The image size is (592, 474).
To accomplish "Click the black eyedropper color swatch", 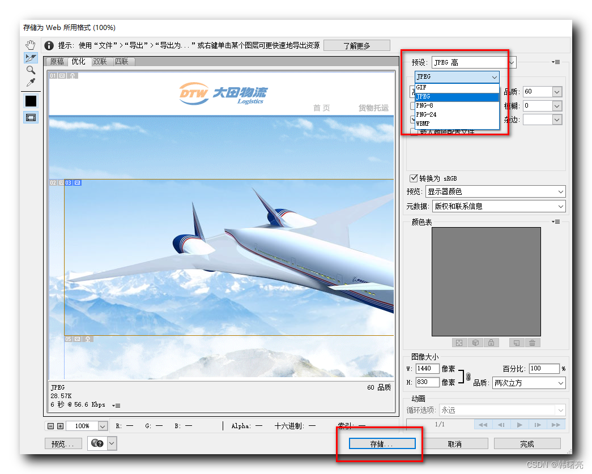I will 31,101.
